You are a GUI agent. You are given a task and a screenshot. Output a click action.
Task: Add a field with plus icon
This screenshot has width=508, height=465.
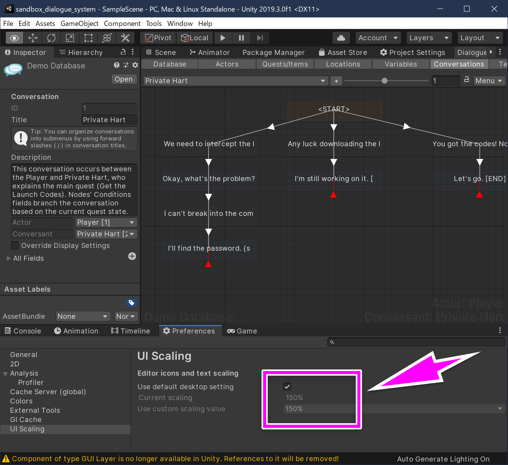[132, 256]
